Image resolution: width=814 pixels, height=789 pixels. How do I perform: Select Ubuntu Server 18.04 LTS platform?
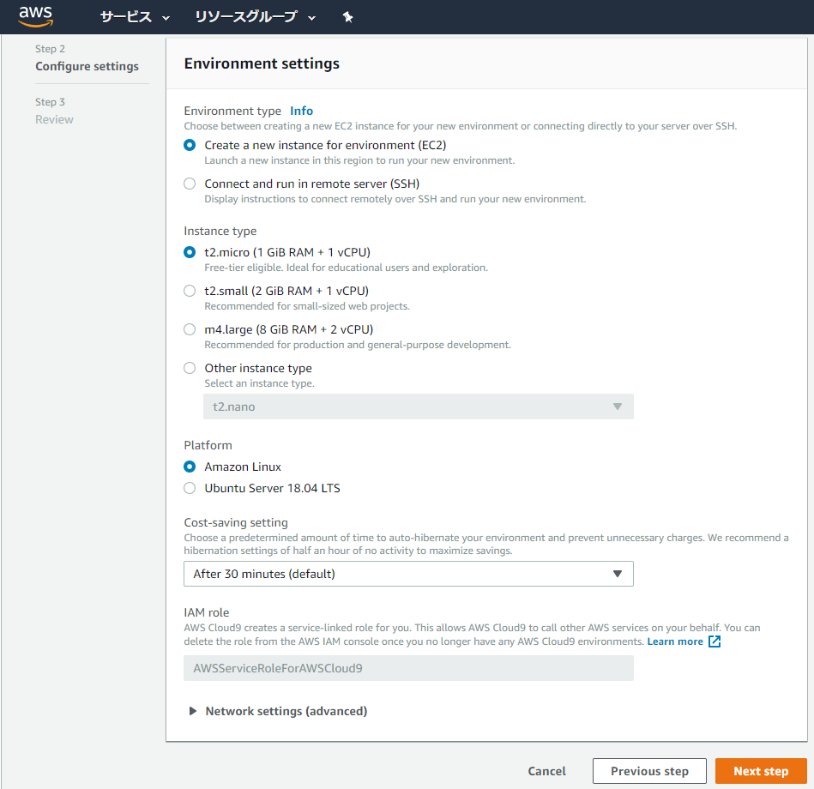[x=190, y=488]
